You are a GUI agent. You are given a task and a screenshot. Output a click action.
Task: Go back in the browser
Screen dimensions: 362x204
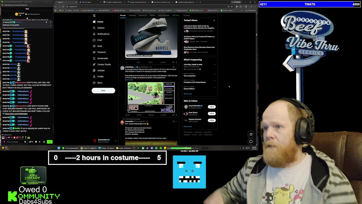click(56, 7)
